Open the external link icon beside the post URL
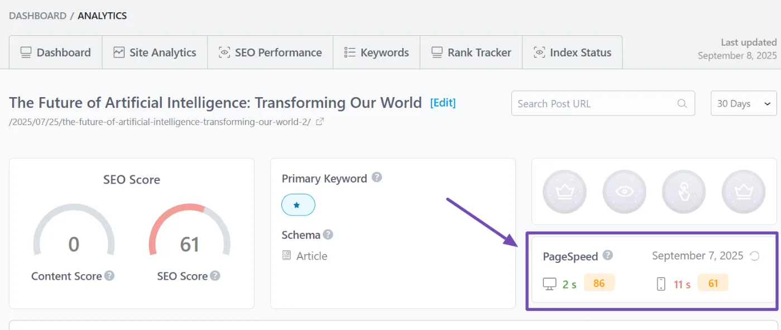This screenshot has height=330, width=781. pyautogui.click(x=320, y=122)
